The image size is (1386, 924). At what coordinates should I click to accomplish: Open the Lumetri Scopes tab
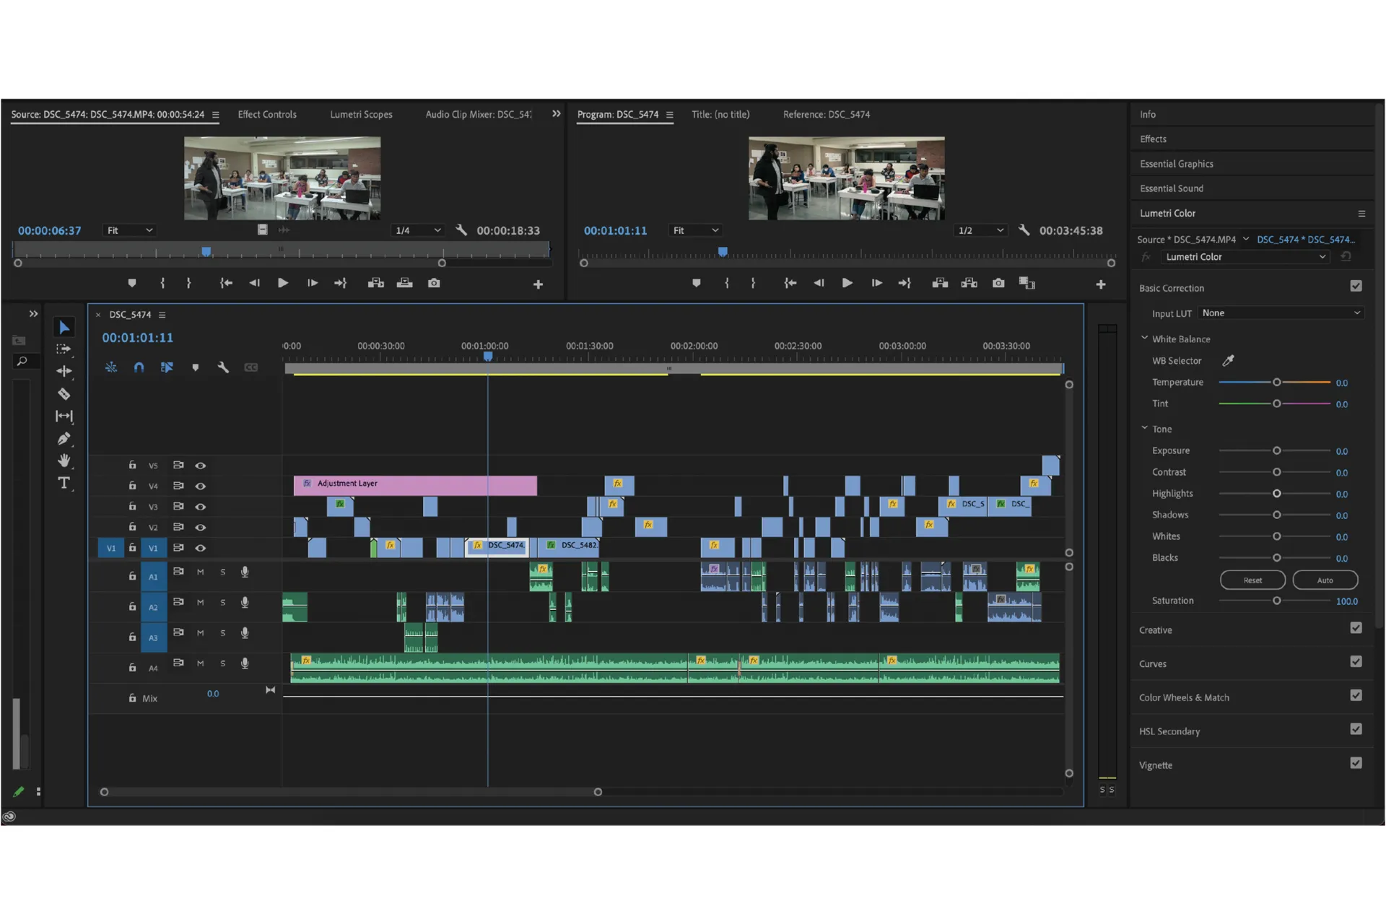[x=361, y=115]
